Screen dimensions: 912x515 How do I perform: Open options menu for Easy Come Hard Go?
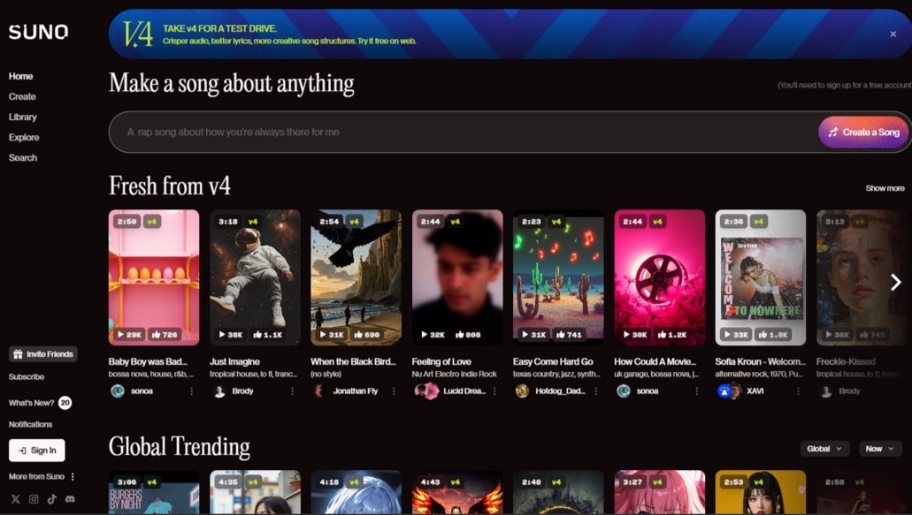pos(596,391)
